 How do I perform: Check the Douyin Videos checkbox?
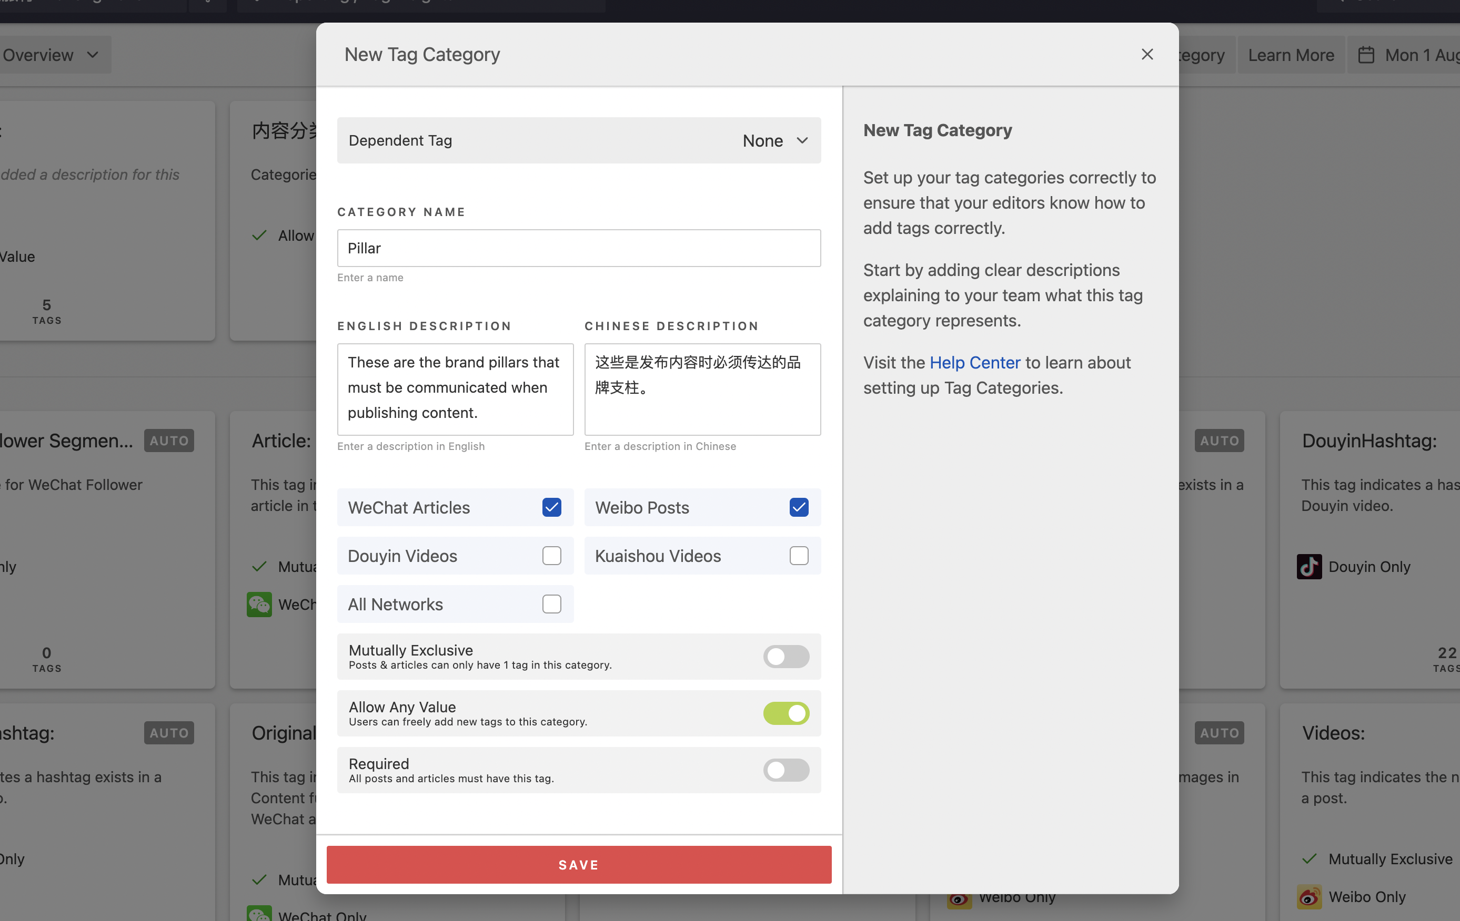coord(551,556)
